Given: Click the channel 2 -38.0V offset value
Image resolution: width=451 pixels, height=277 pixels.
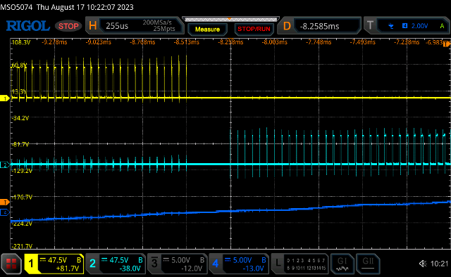Looking at the screenshot, I should [x=130, y=269].
